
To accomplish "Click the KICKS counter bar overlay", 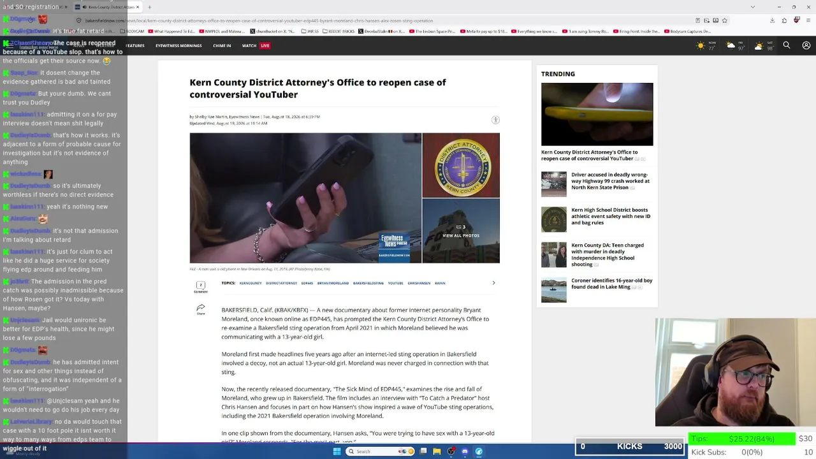I will point(629,446).
